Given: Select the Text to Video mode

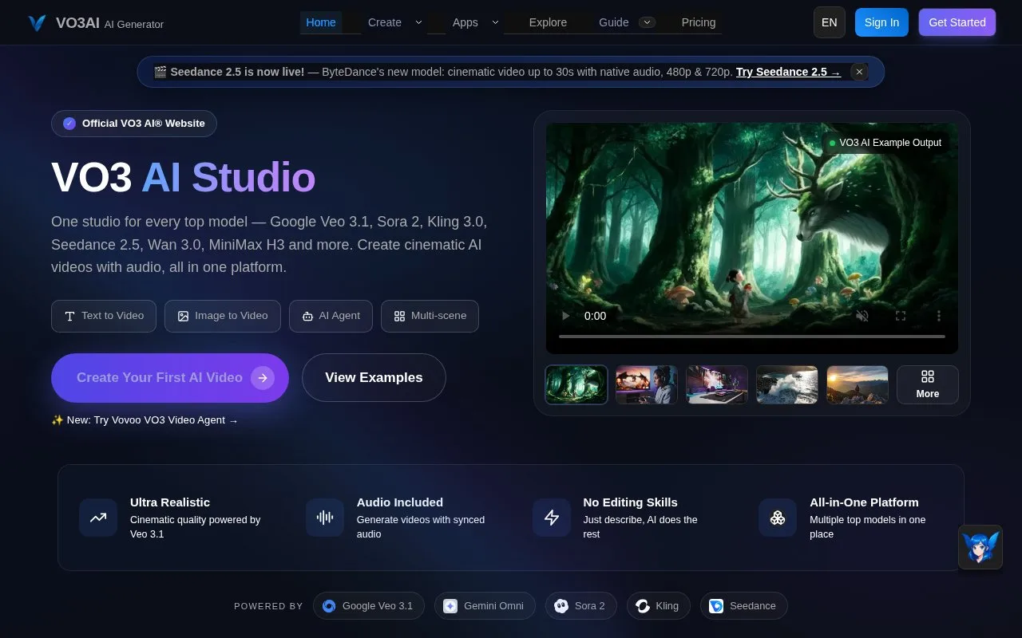Looking at the screenshot, I should pyautogui.click(x=104, y=316).
